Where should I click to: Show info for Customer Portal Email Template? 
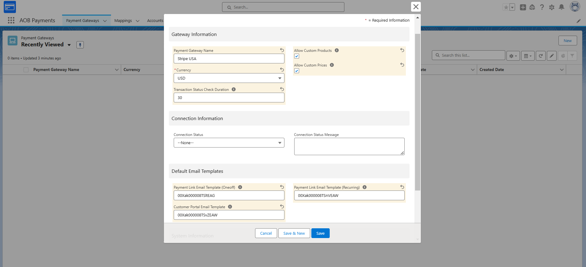(x=230, y=207)
